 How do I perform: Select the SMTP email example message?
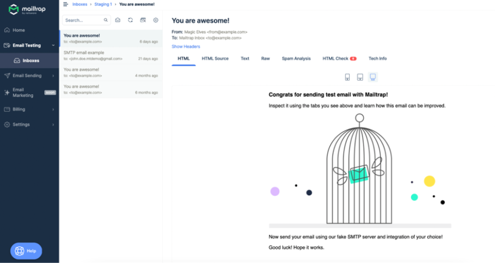111,56
